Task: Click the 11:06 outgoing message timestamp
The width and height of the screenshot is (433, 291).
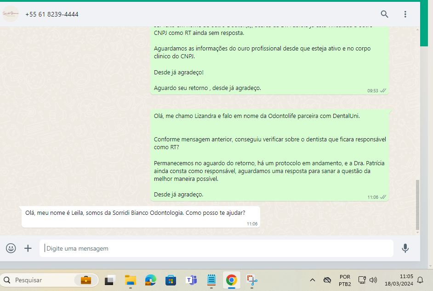Action: pos(372,197)
